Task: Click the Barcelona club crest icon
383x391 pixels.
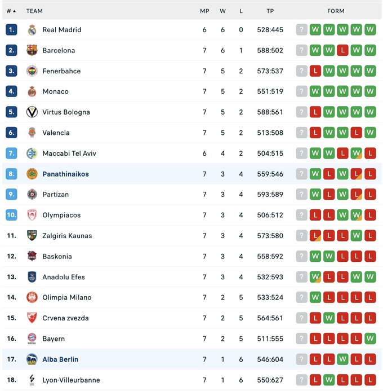Action: point(32,50)
